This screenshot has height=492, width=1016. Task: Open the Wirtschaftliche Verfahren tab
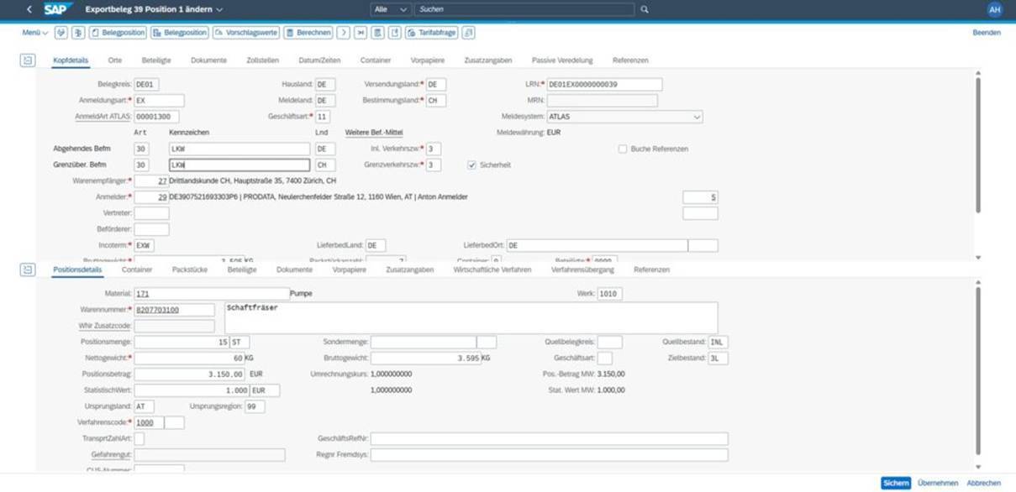click(492, 270)
